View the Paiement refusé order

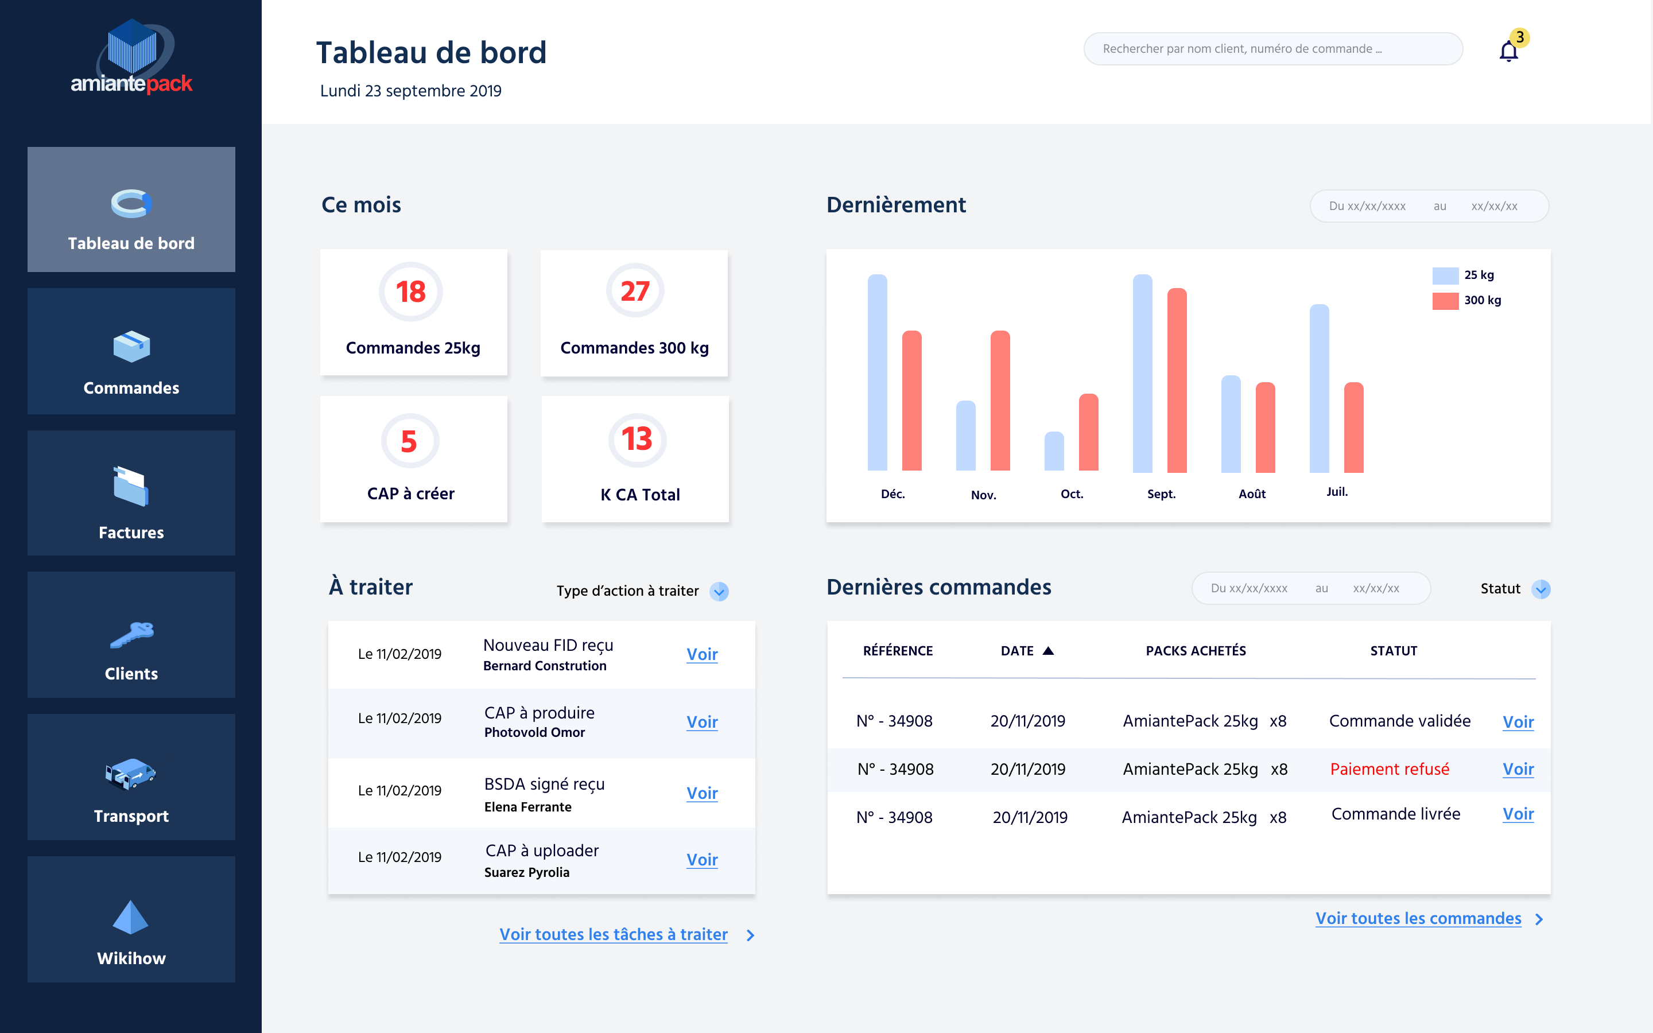click(1519, 769)
